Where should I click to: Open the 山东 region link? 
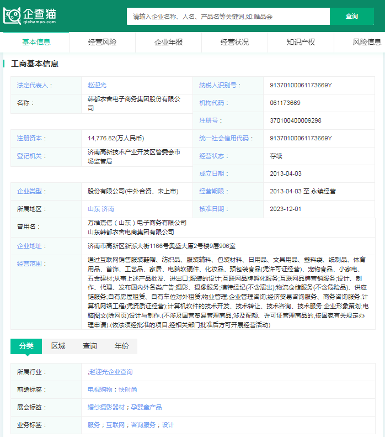[94, 209]
